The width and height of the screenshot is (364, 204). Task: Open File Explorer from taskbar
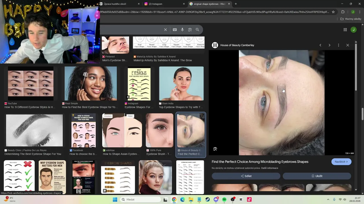191,199
